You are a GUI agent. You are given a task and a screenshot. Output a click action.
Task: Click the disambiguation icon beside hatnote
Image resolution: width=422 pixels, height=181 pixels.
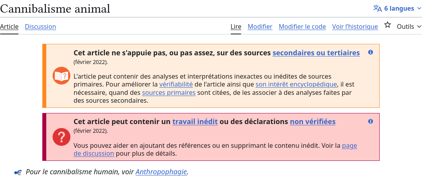(17, 172)
